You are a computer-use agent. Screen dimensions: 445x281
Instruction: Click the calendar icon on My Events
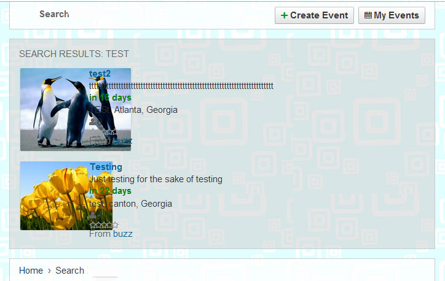(368, 15)
